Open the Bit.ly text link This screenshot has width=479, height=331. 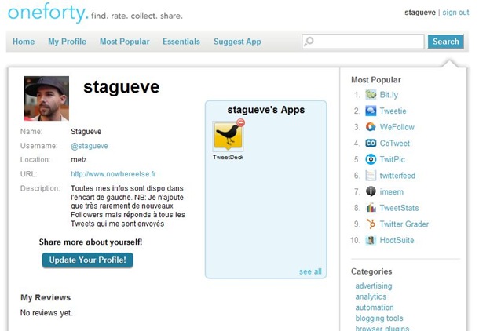389,95
